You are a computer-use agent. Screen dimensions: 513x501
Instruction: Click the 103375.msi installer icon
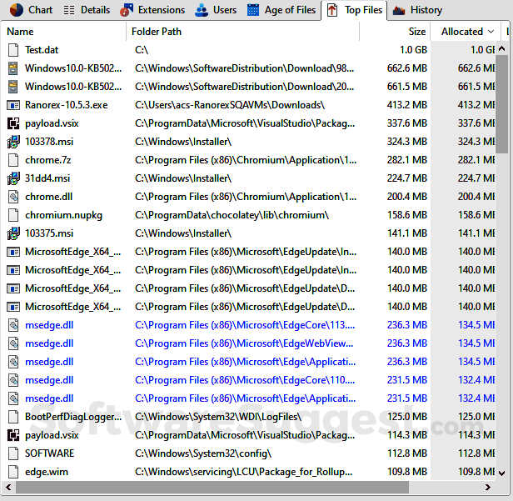click(13, 233)
